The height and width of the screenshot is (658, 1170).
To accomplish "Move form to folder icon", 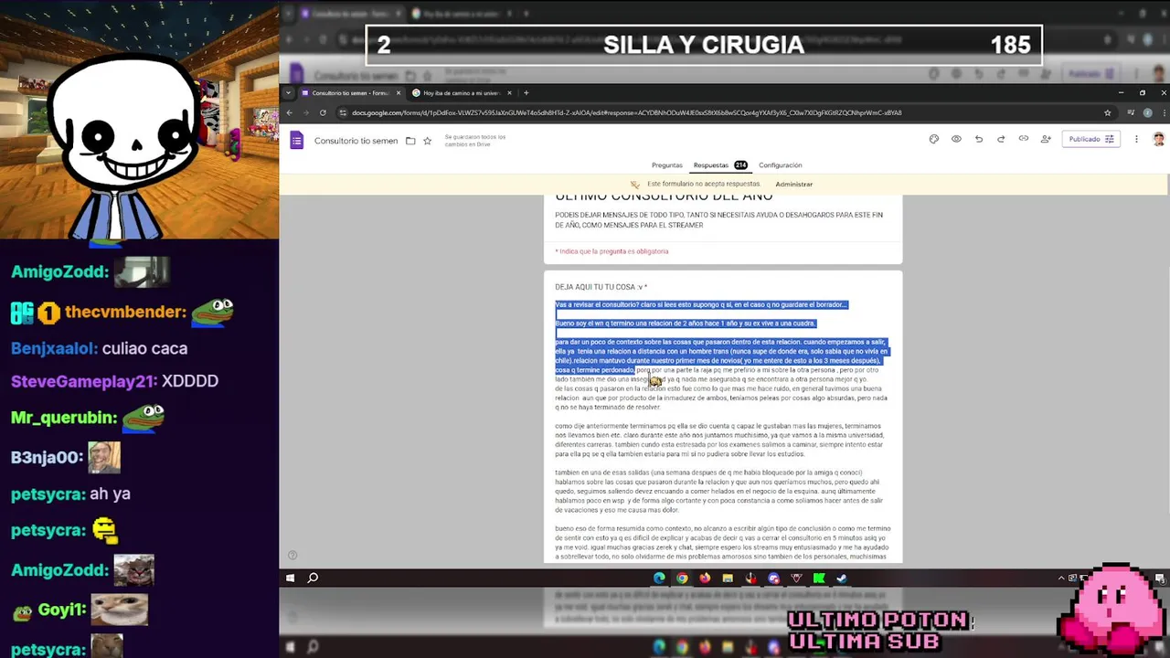I will (x=410, y=141).
